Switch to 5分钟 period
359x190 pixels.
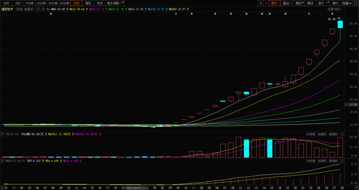coord(30,3)
